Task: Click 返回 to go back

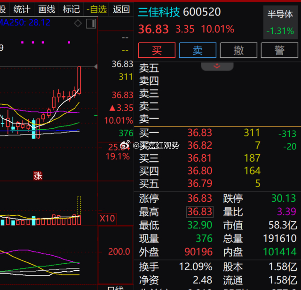Action: 121,9
